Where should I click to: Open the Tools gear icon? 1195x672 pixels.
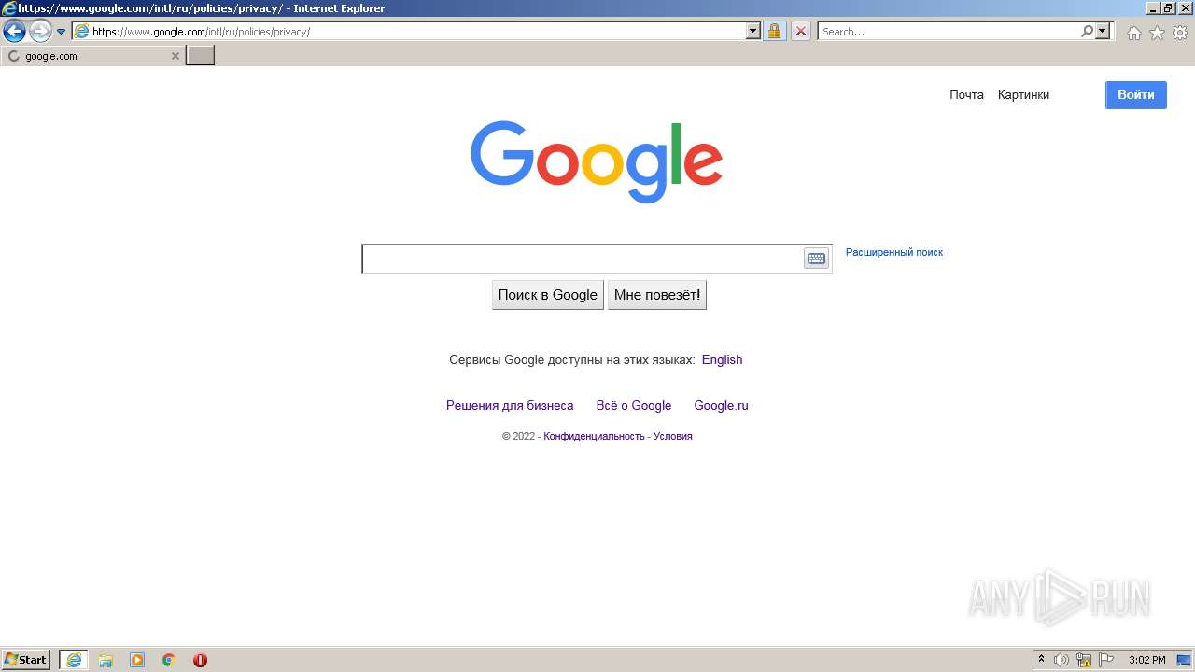(1180, 33)
